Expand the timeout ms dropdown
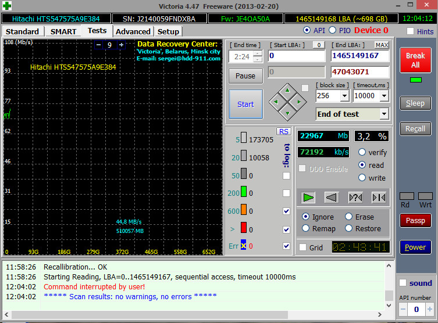 point(384,96)
